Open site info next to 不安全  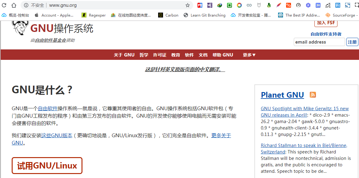point(26,5)
